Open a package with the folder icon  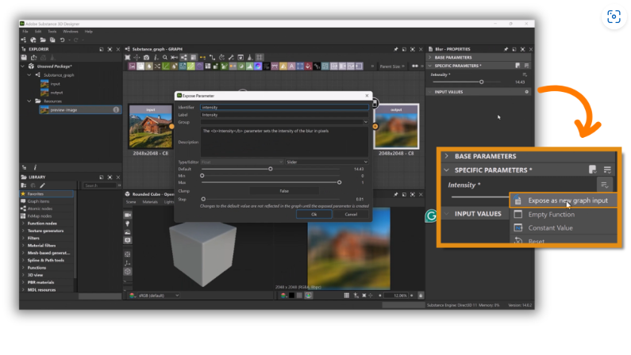pyautogui.click(x=43, y=40)
